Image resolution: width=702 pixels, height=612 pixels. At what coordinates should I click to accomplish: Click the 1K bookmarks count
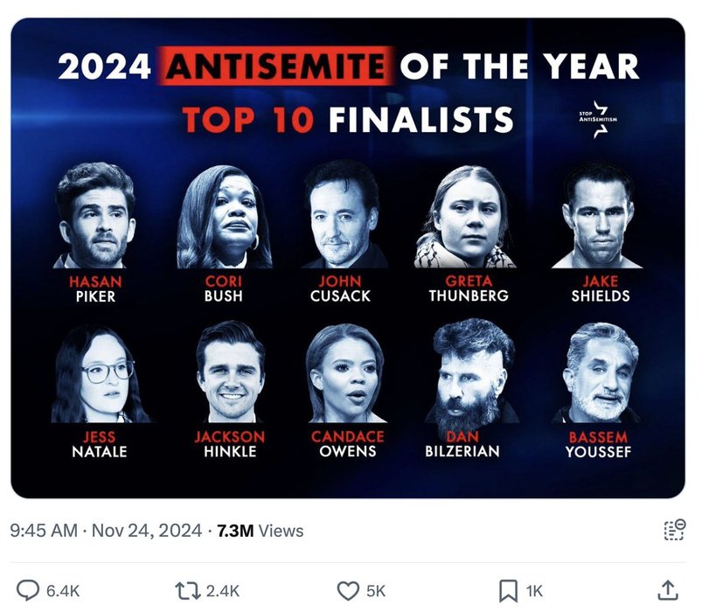point(533,591)
